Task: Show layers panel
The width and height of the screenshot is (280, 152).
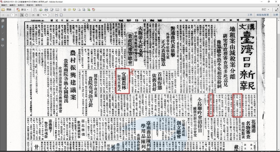Action: (x=3, y=40)
